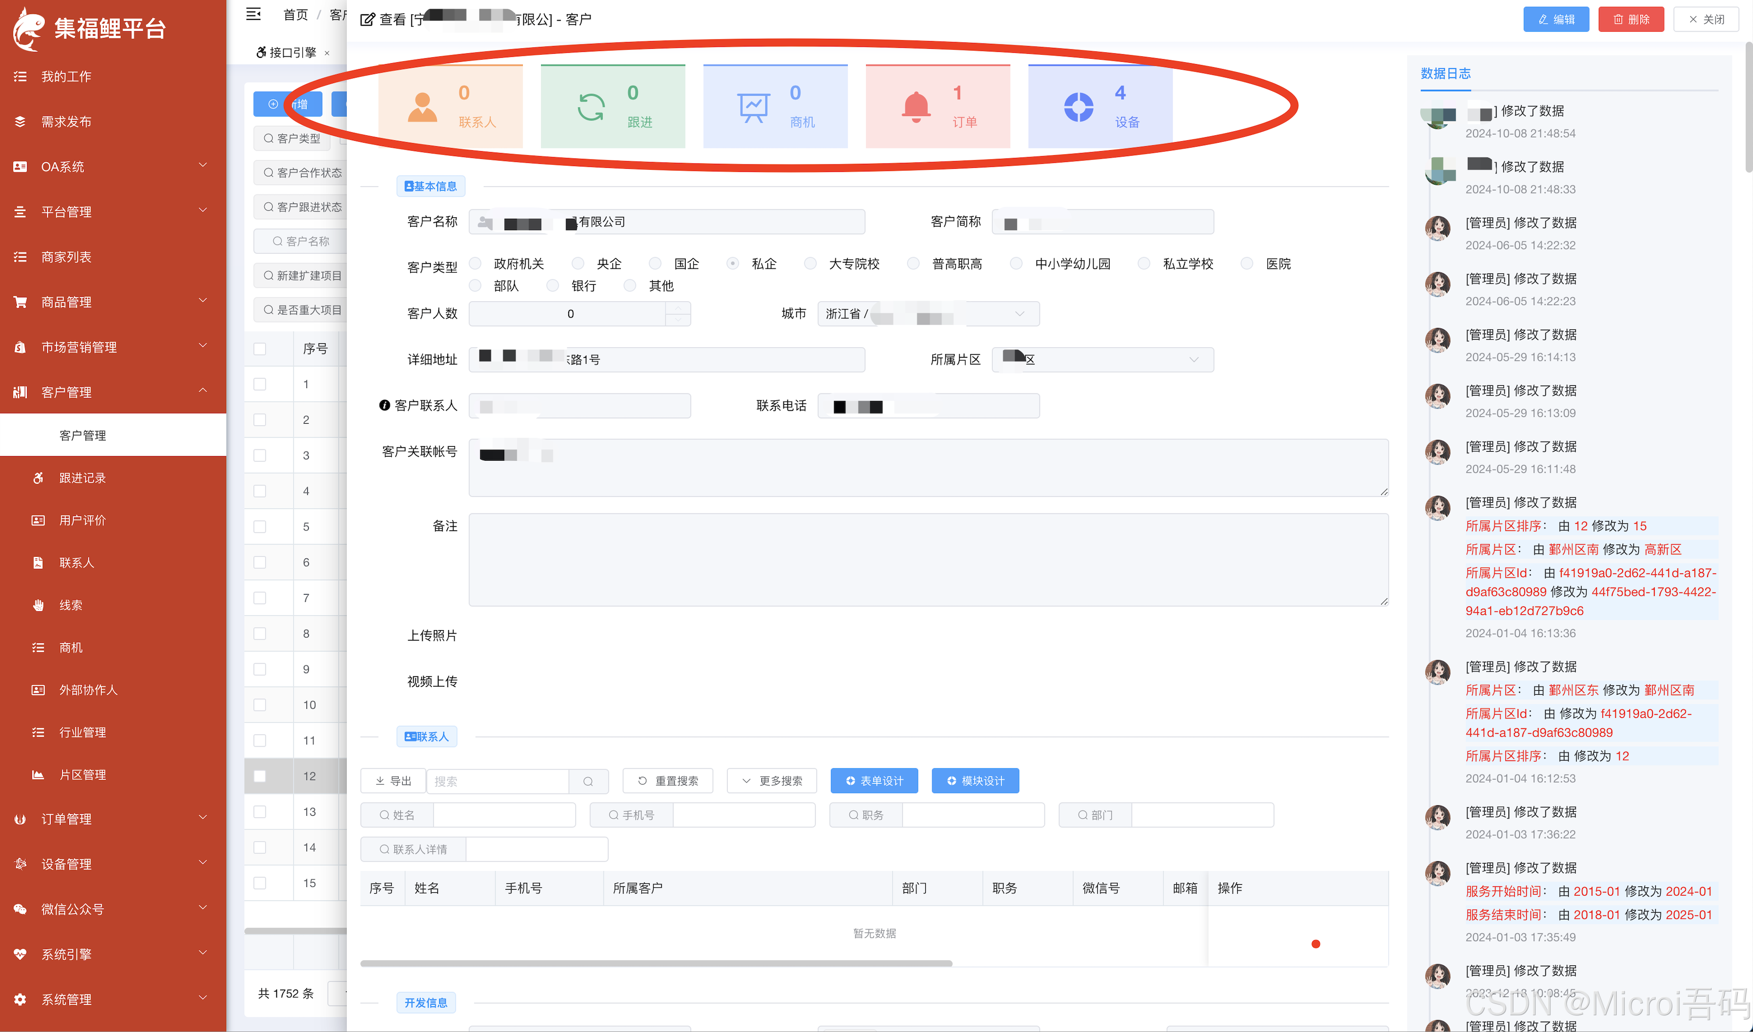Click the 客户人数 number field
Screen dimensions: 1753x1032
coord(580,314)
